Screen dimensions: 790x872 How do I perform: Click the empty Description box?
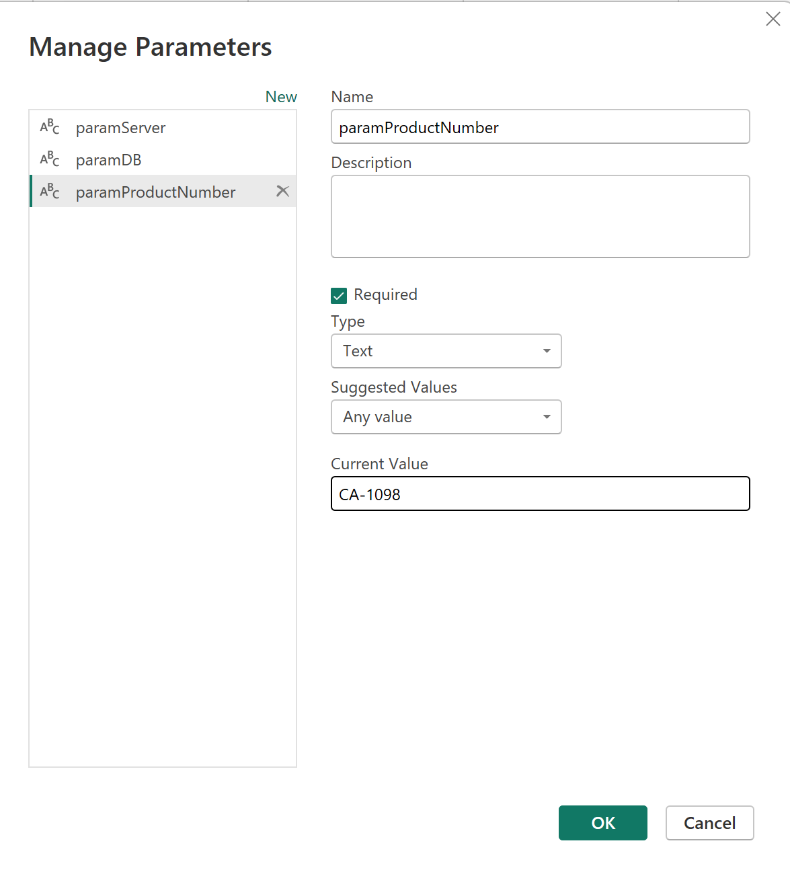coord(540,216)
